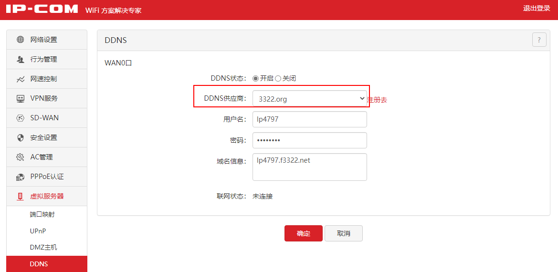Viewport: 558px width, 272px height.
Task: Open the DDNS供应商 dropdown showing 3322.org
Action: 310,99
